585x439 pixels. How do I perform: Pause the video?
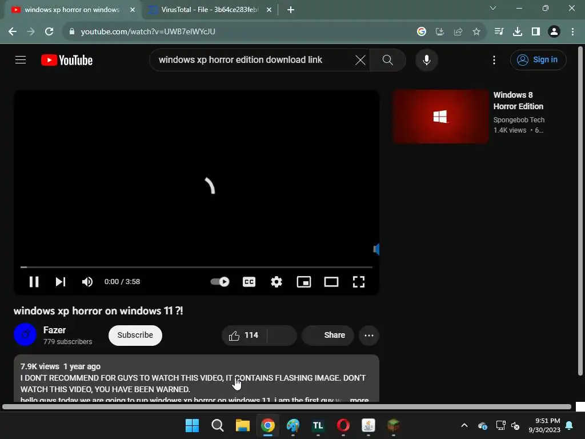pos(34,281)
